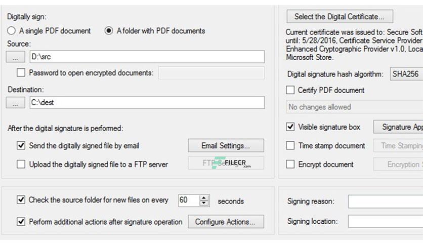Open the Configure Actions dialog
Viewport: 423px width, 245px height.
pyautogui.click(x=226, y=222)
